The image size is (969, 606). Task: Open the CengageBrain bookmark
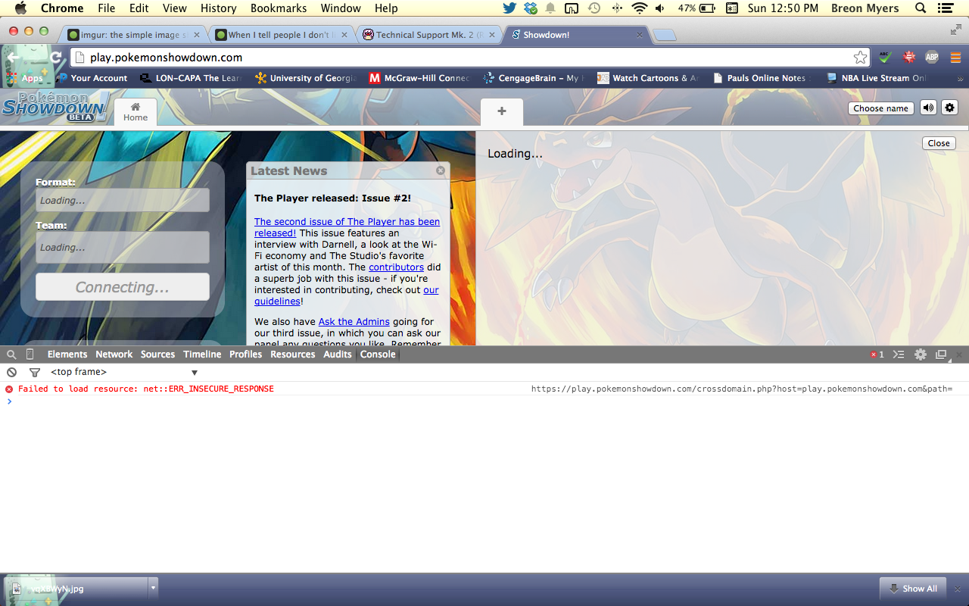click(533, 78)
